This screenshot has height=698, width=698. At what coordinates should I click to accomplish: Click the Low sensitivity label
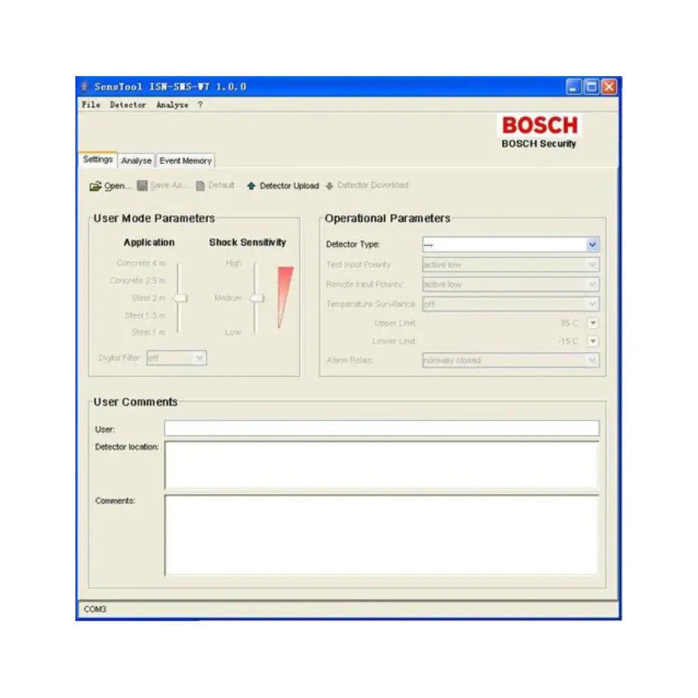tap(233, 332)
